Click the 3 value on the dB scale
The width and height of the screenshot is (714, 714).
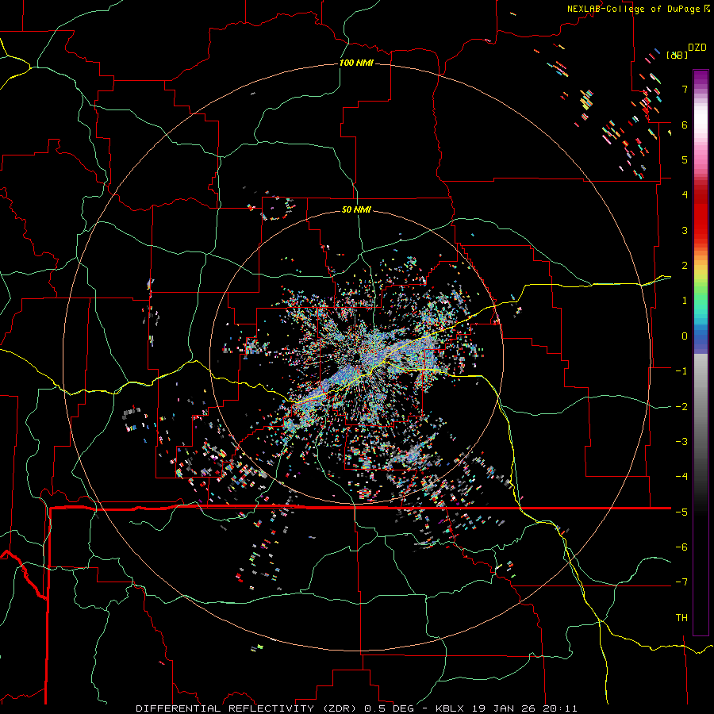coord(685,230)
